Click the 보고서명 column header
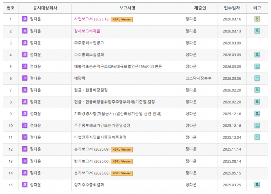Viewport: 271px width, 194px height. (127, 8)
